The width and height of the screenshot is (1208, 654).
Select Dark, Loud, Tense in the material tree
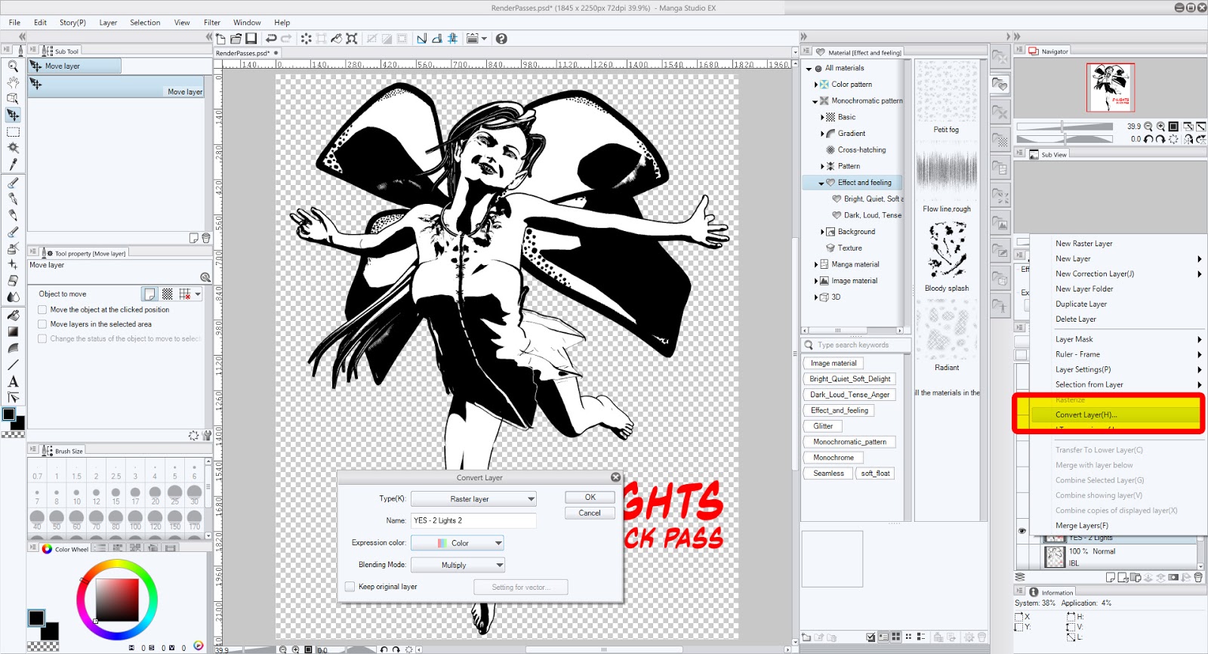point(872,215)
